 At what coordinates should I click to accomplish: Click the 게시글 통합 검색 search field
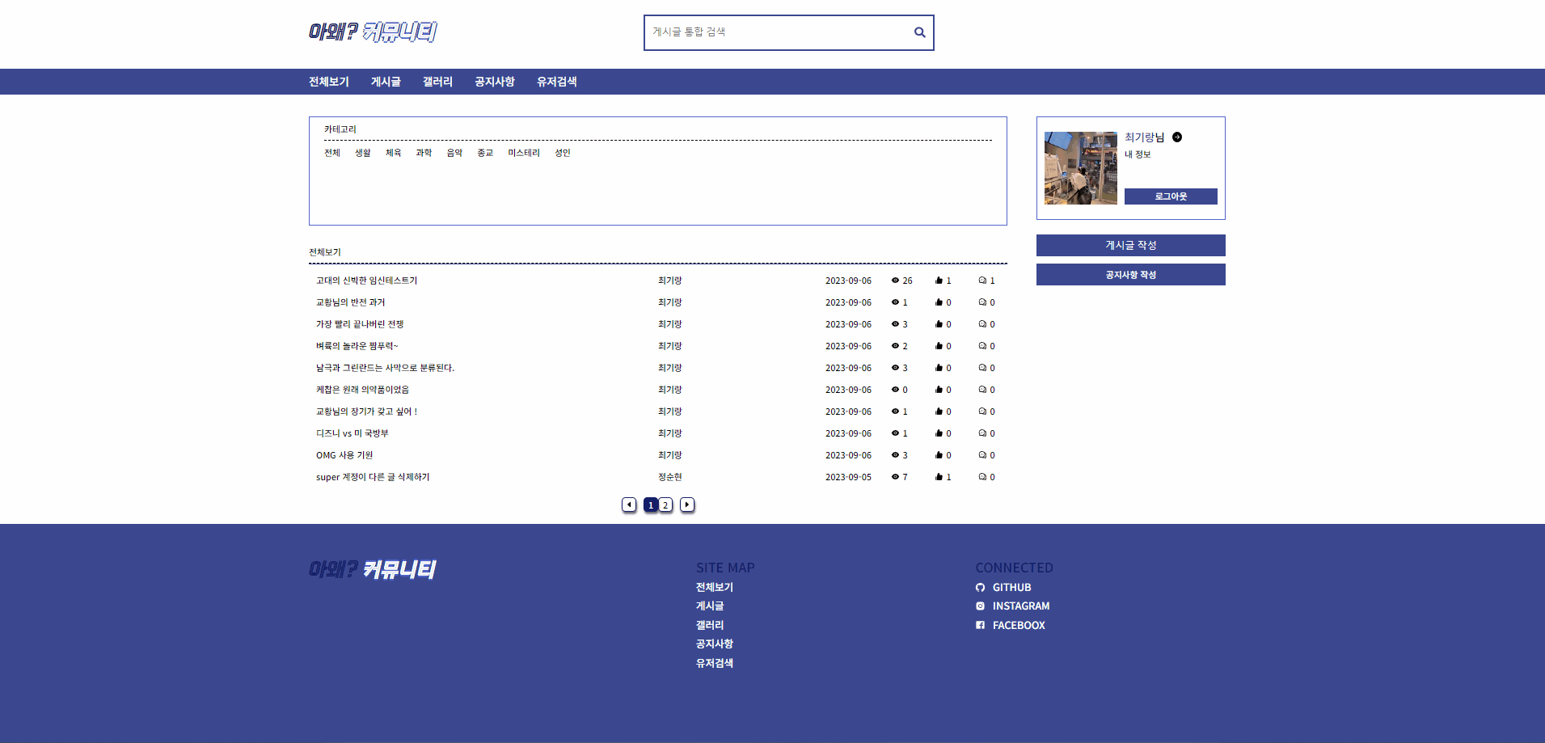(776, 32)
